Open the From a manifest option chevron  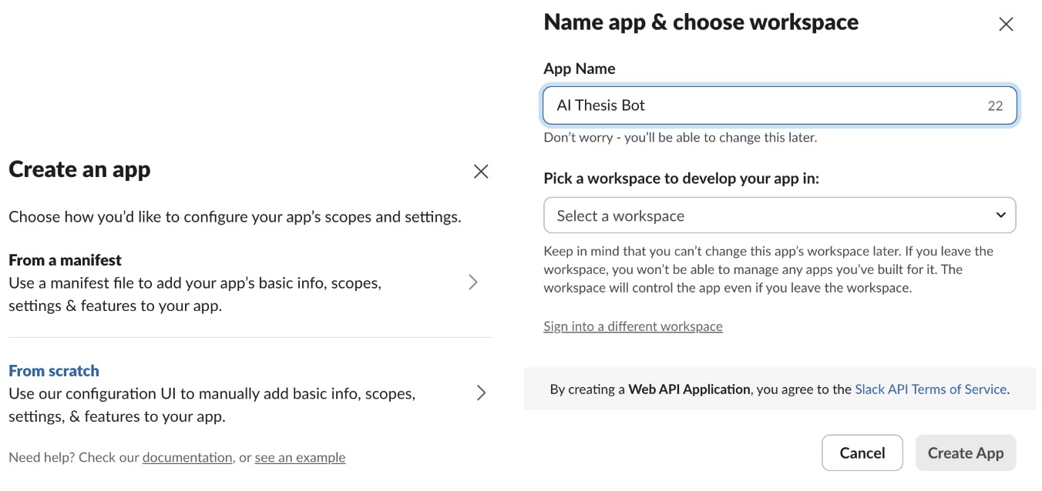473,282
